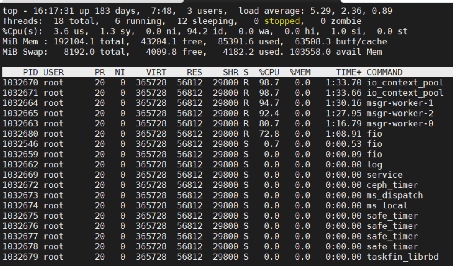This screenshot has width=453, height=266.
Task: Click the 72.8 CPU percentage value
Action: [269, 134]
